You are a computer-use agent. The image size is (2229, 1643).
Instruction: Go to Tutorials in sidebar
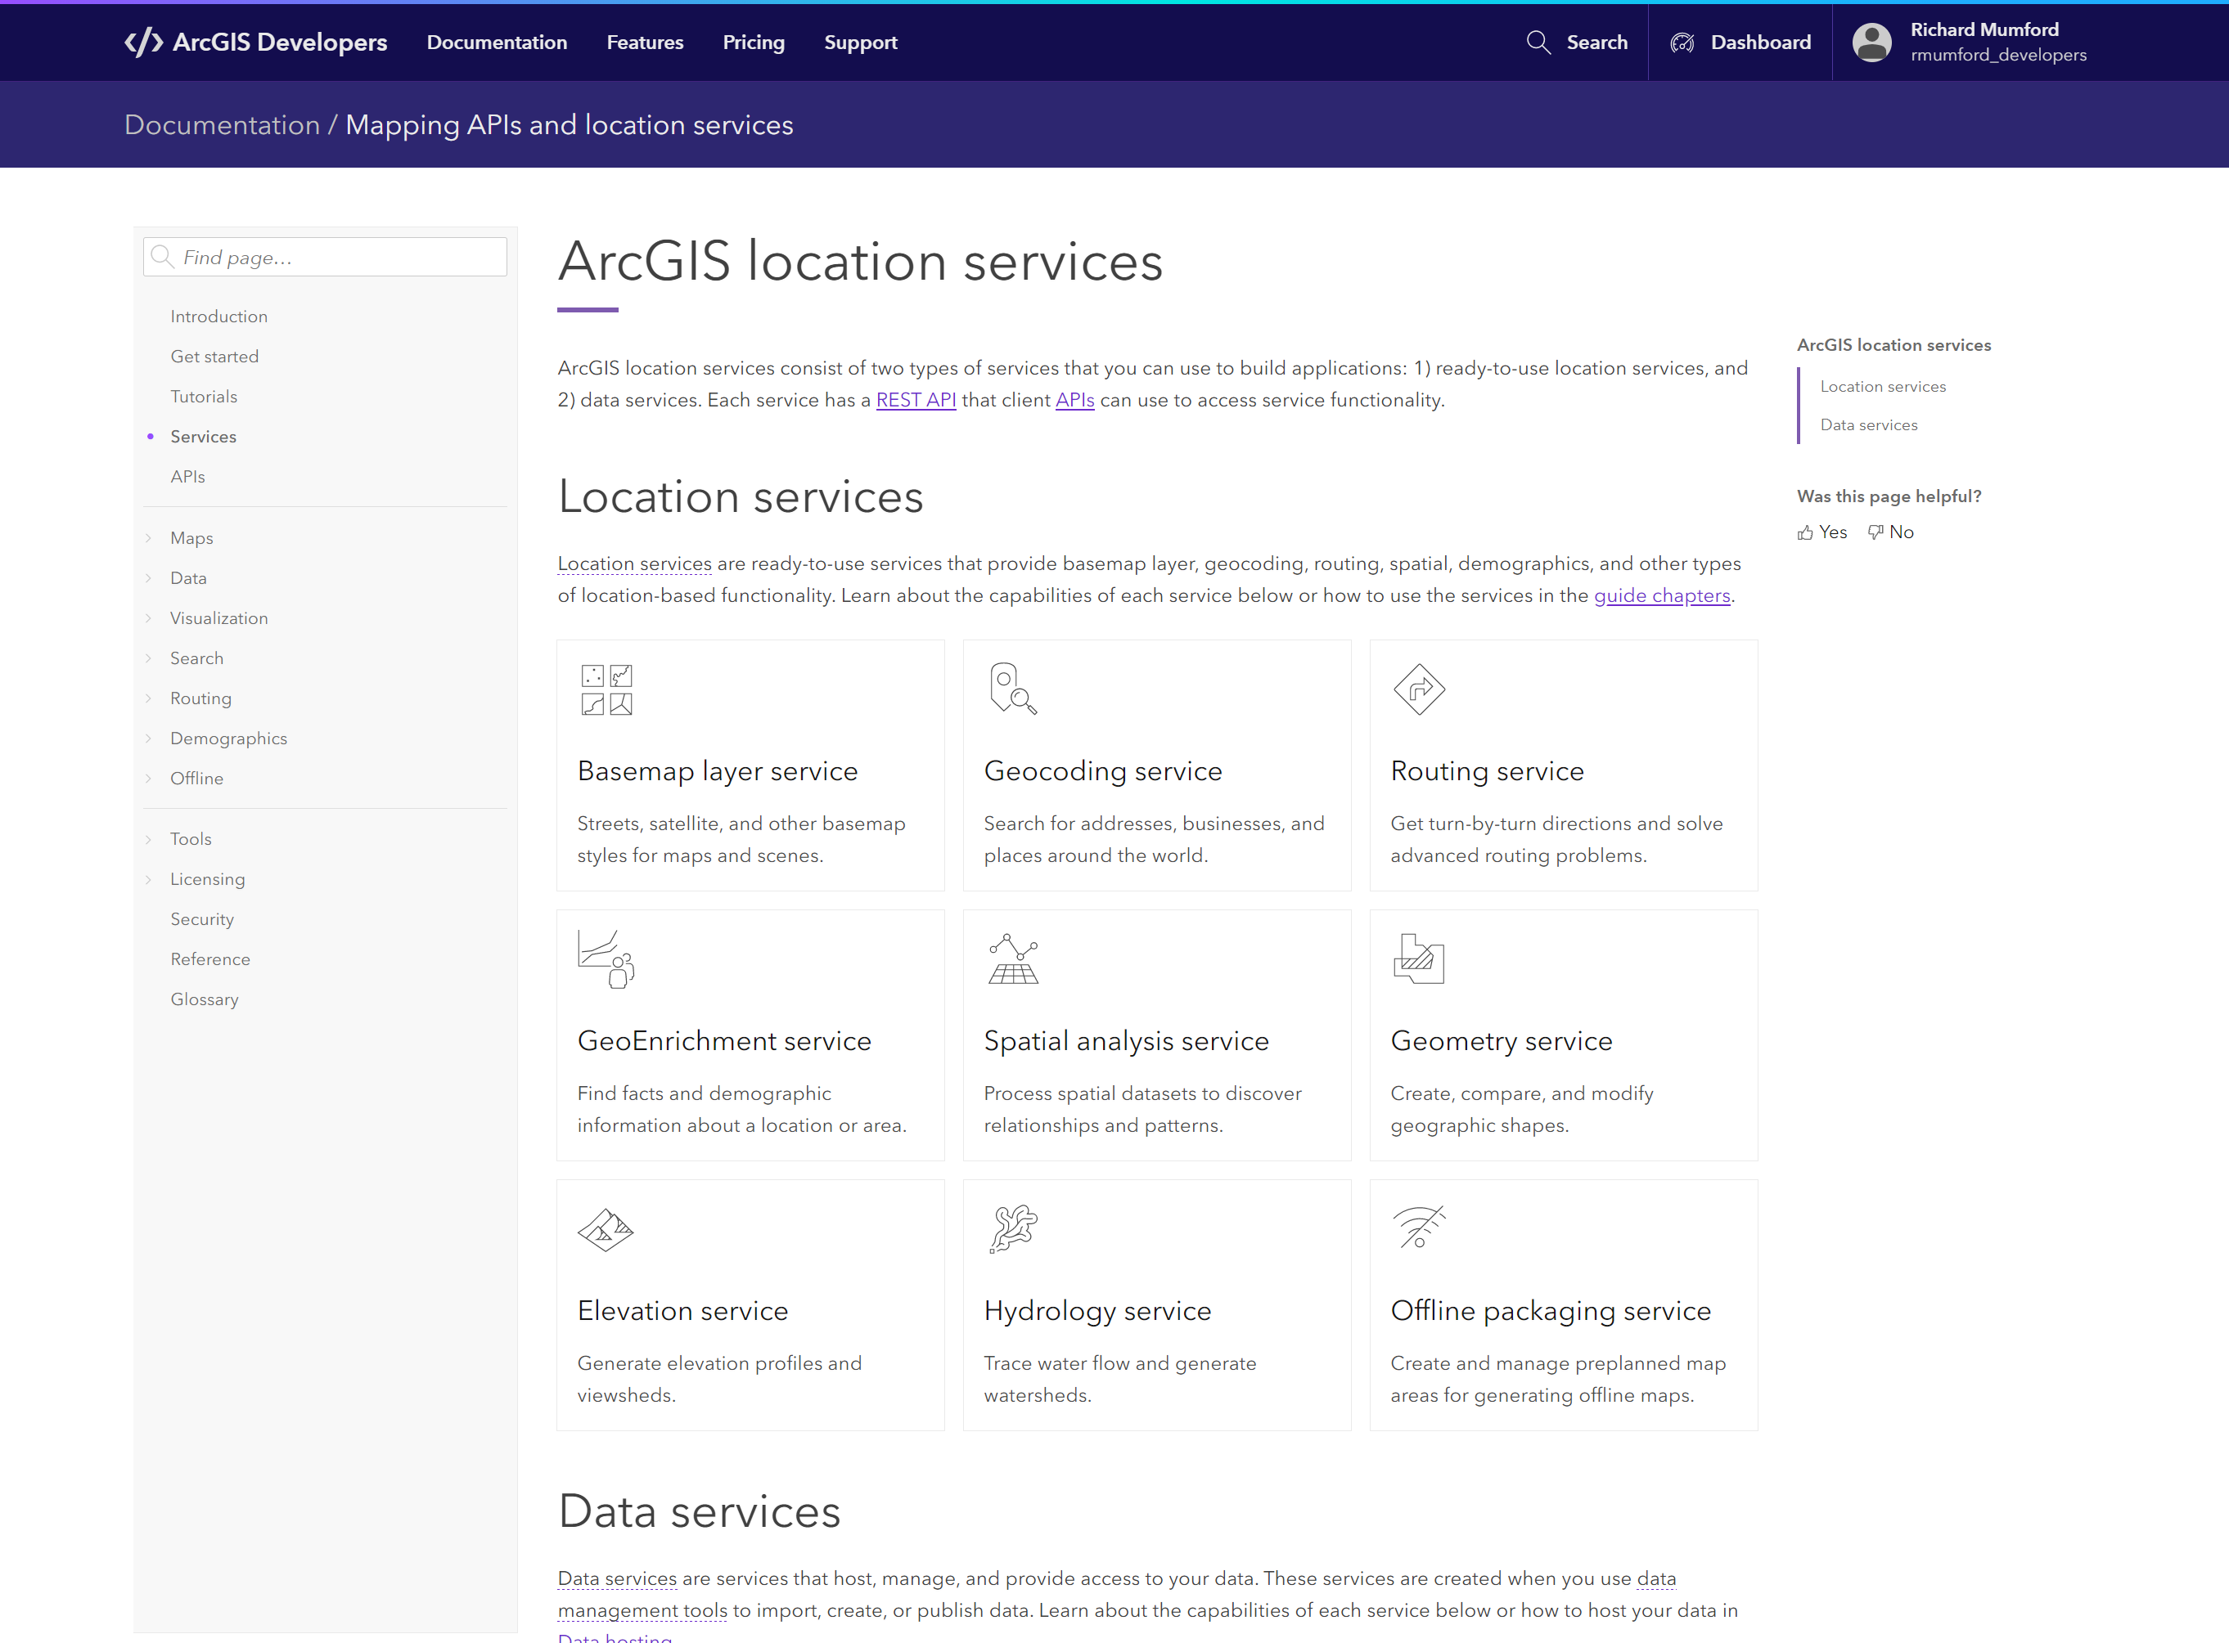tap(204, 397)
